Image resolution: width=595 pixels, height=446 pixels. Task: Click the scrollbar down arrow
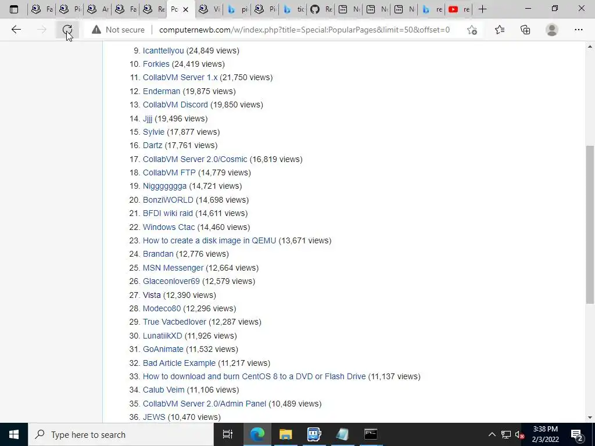point(590,418)
